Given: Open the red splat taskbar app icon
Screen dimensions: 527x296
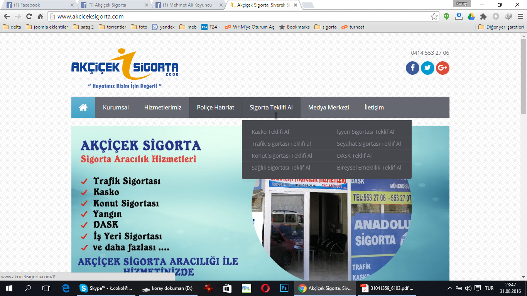Looking at the screenshot, I should point(209,288).
